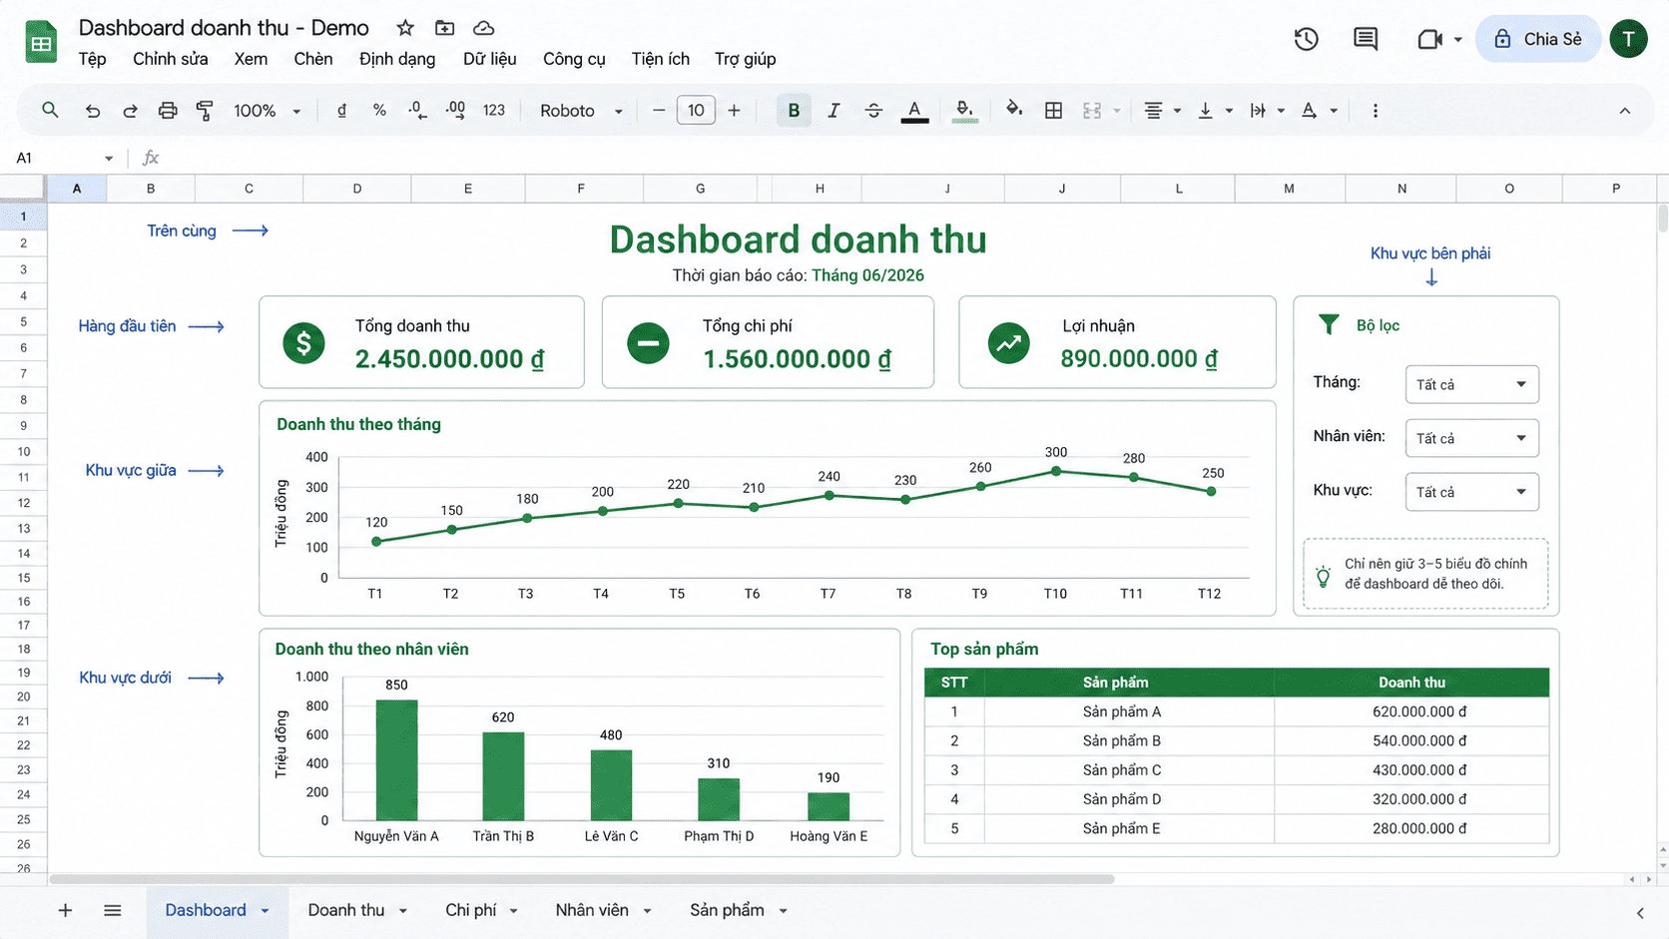Image resolution: width=1669 pixels, height=939 pixels.
Task: Check the cloud save status icon
Action: point(483,28)
